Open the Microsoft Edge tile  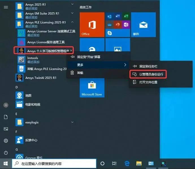pos(92,45)
